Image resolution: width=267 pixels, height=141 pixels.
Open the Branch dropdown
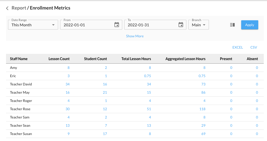coord(198,25)
